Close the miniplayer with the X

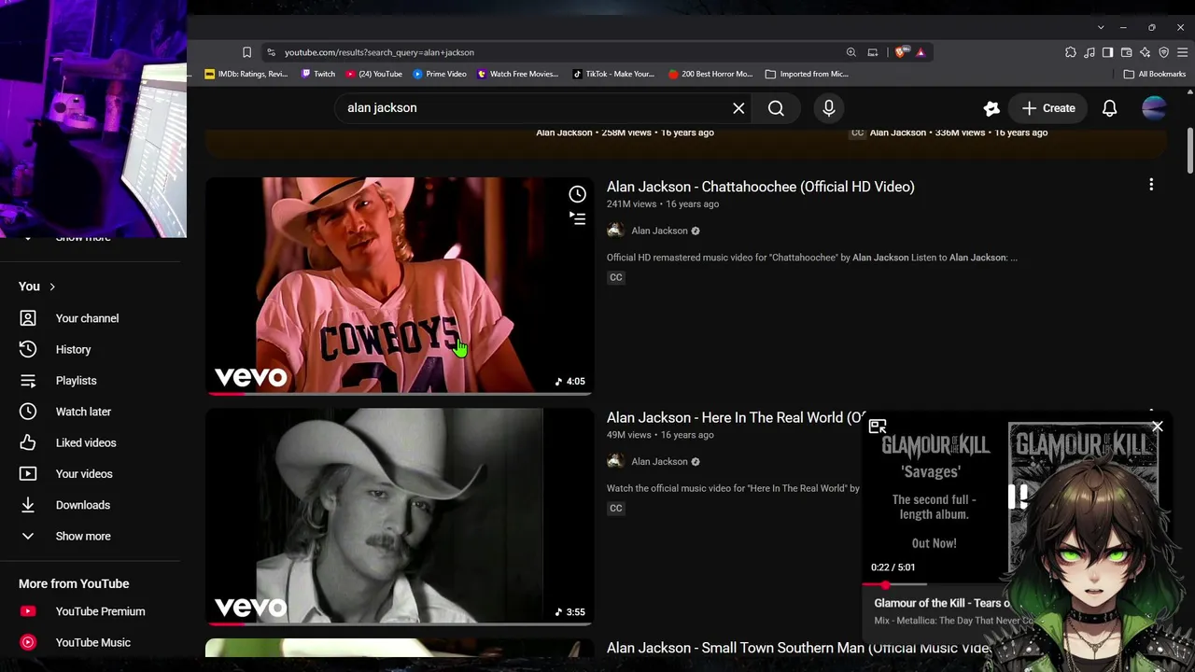point(1157,427)
